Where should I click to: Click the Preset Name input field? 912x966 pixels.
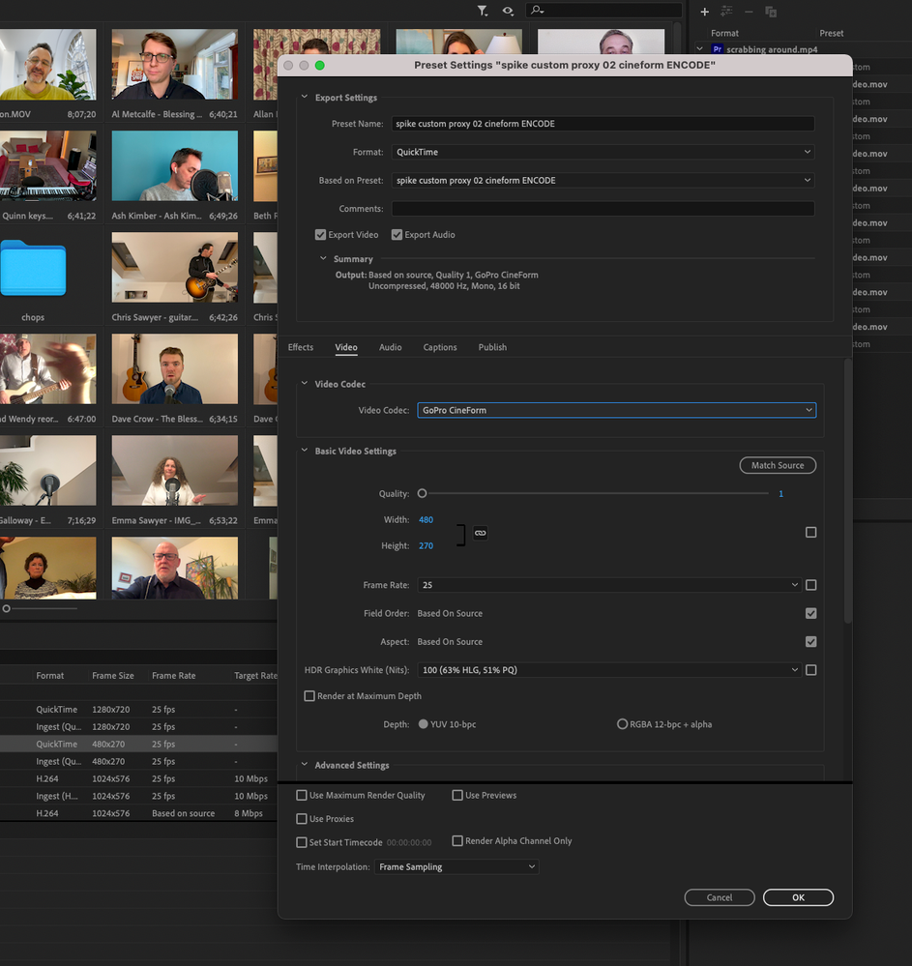(603, 124)
